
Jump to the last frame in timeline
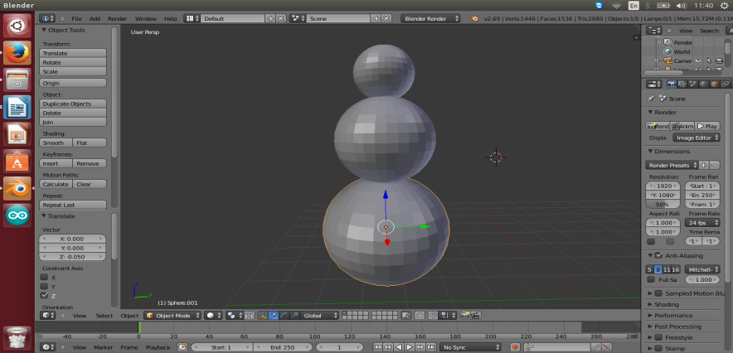(x=431, y=347)
